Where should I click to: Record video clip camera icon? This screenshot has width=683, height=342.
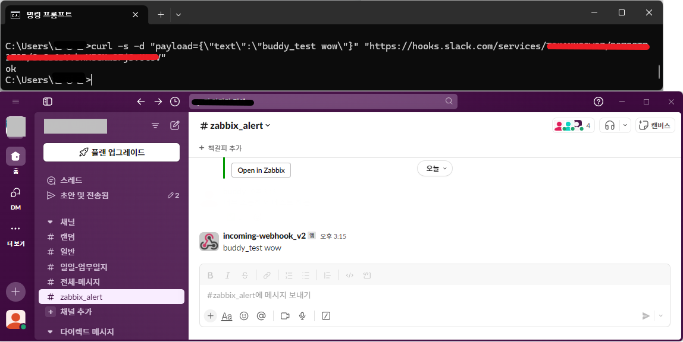coord(285,316)
